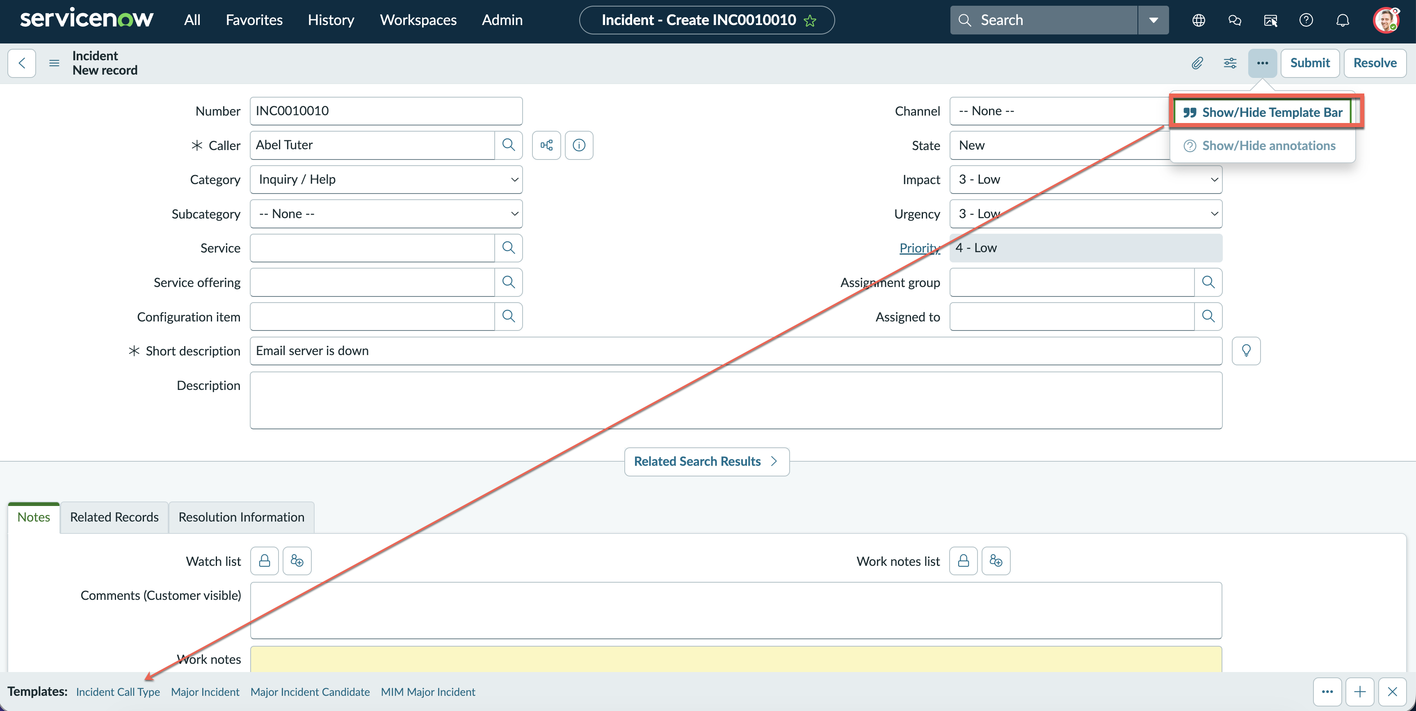Open the Urgency dropdown
The image size is (1416, 711).
coord(1086,214)
